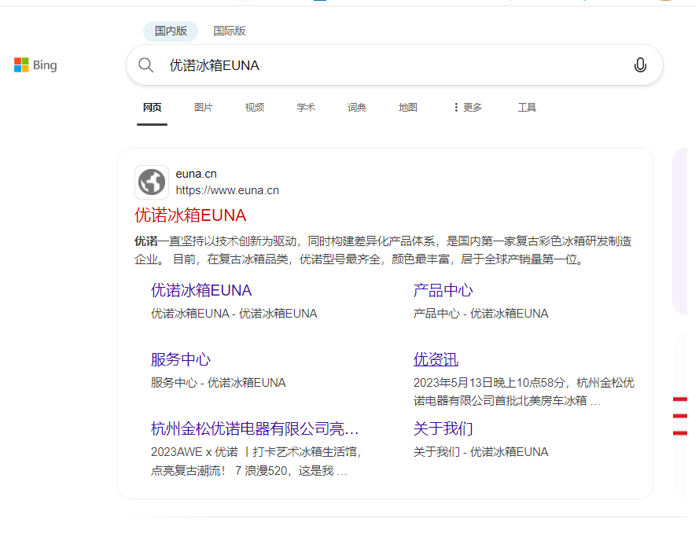Click the description 优诺冰箱EUNA - 优诺冰箱EUNA
Image resolution: width=699 pixels, height=533 pixels.
pyautogui.click(x=234, y=314)
